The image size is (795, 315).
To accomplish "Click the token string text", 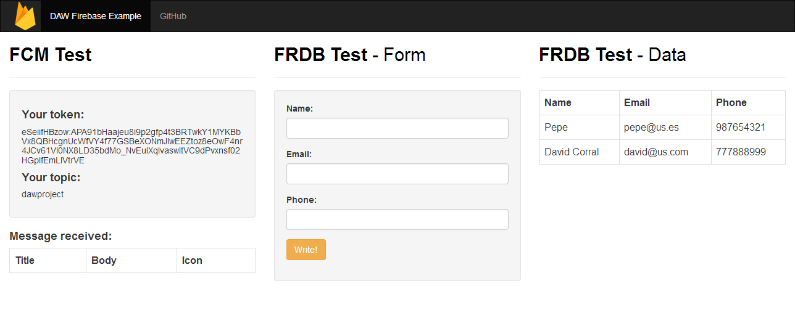I will [131, 147].
